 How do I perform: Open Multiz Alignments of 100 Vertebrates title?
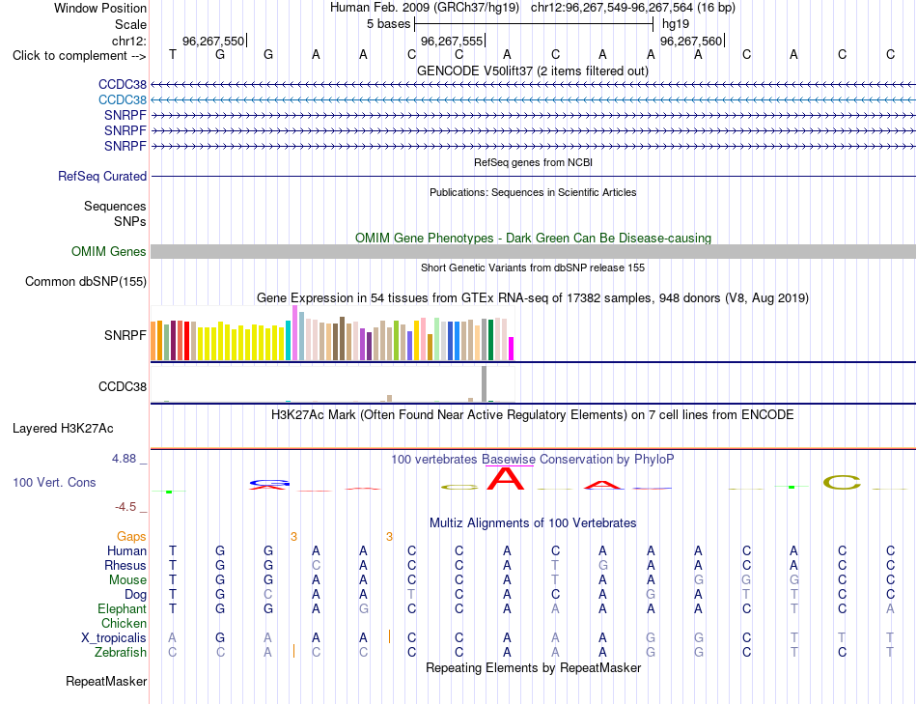(x=533, y=523)
